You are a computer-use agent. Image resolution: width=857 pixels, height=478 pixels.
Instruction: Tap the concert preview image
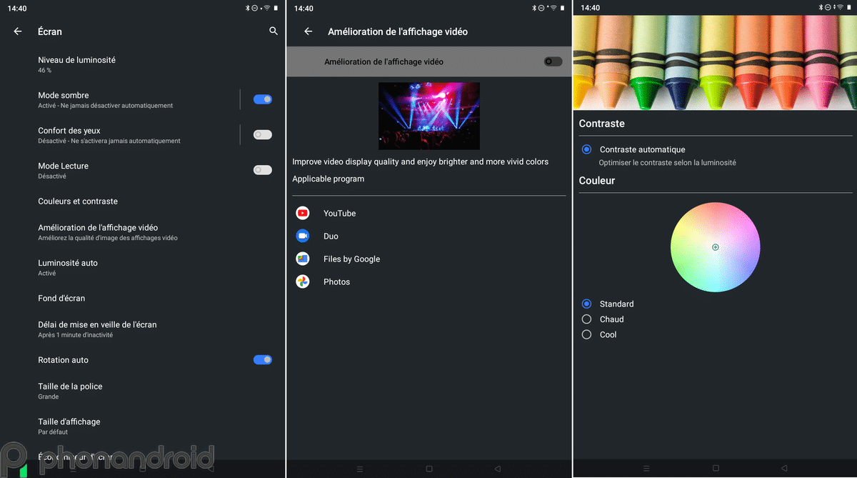point(429,116)
